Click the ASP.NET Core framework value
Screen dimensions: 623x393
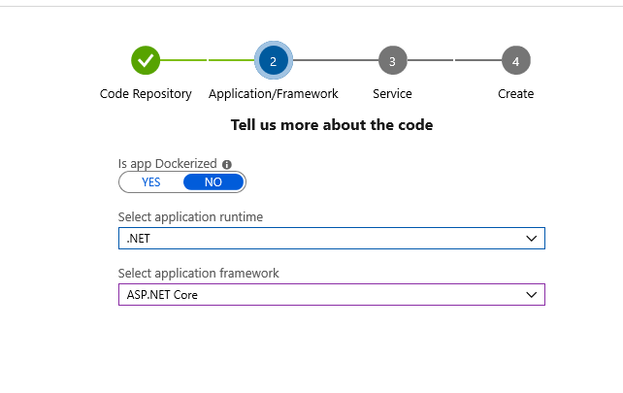click(162, 294)
